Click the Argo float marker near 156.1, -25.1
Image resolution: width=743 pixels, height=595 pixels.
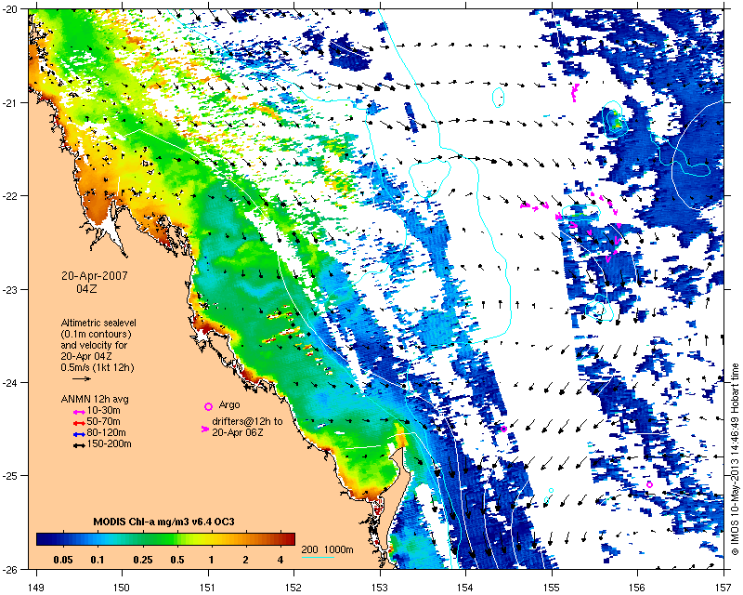point(649,484)
